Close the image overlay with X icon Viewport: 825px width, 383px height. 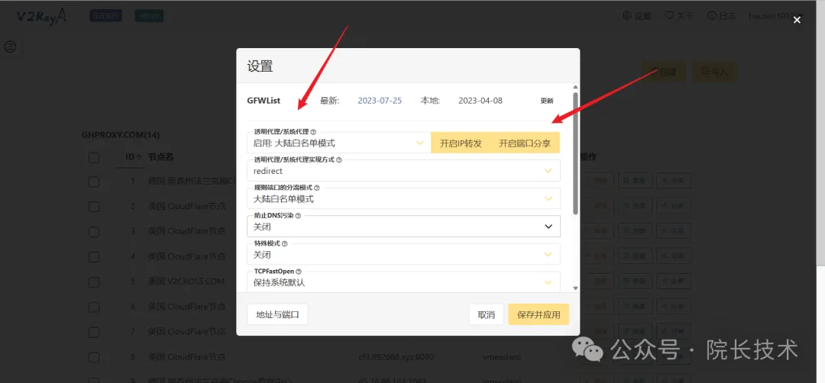click(797, 21)
